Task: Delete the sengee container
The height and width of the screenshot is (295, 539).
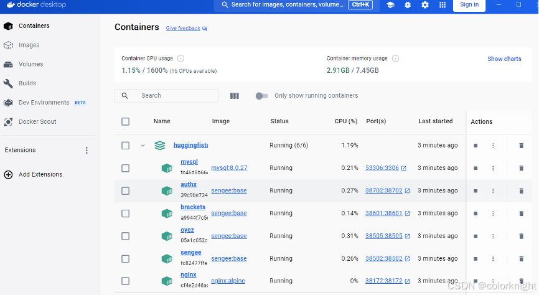Action: pos(521,259)
